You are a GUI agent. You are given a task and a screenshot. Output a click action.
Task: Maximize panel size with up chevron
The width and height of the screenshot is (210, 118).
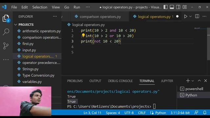click(x=199, y=81)
